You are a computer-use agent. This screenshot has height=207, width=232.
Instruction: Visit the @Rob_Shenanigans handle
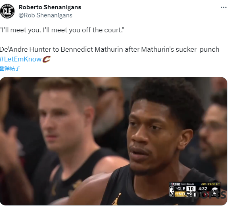[x=46, y=15]
